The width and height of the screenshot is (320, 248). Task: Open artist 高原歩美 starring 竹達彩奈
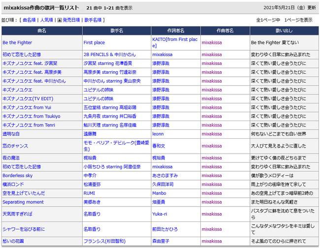click(x=110, y=72)
